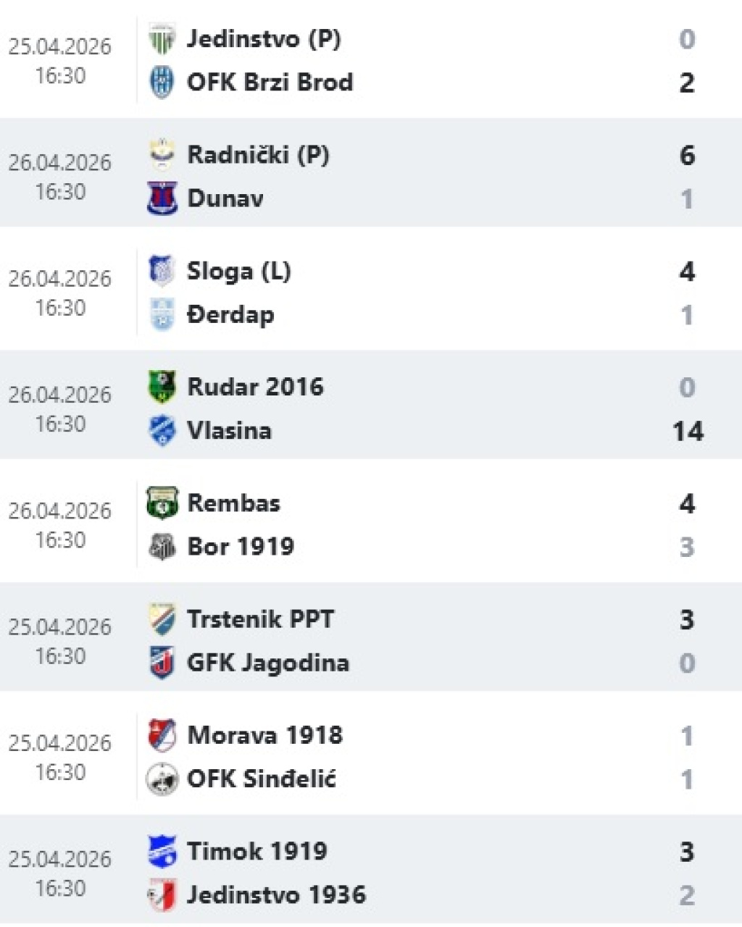The height and width of the screenshot is (927, 742).
Task: Click the Jedinstvo (P) club crest
Action: pyautogui.click(x=161, y=39)
